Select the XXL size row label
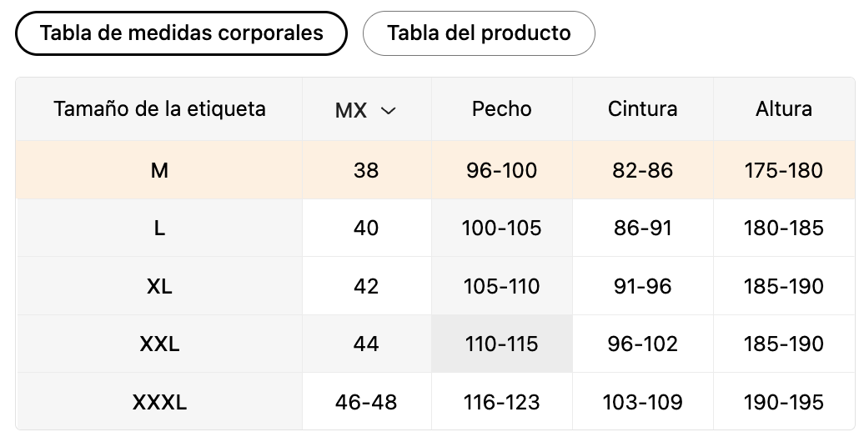The width and height of the screenshot is (864, 437). [159, 344]
